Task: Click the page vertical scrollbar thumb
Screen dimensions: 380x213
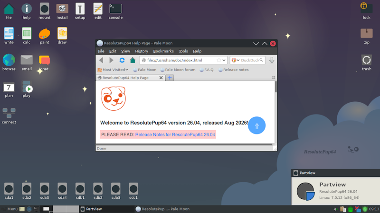Action: 276,87
